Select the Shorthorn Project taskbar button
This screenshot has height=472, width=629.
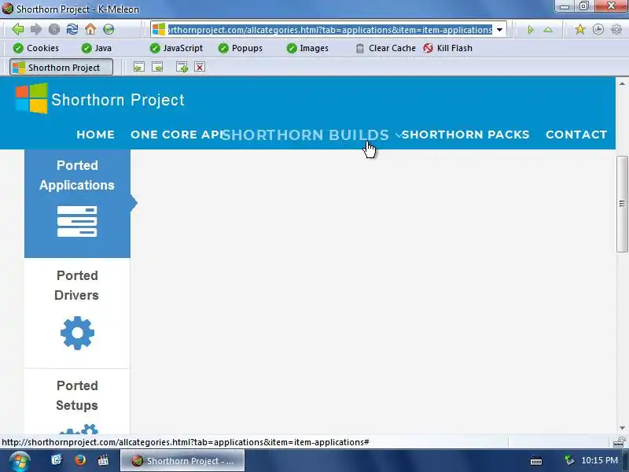(182, 460)
